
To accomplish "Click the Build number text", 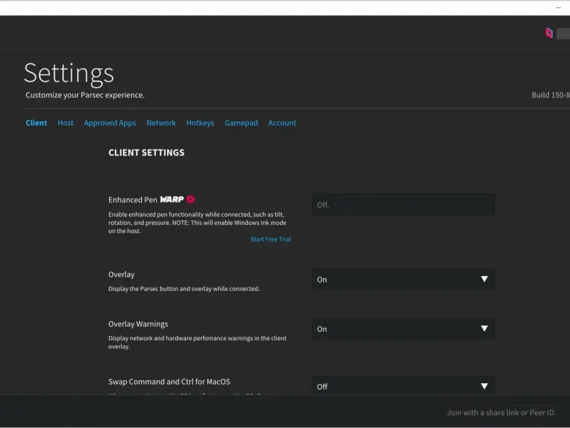I will coord(550,95).
